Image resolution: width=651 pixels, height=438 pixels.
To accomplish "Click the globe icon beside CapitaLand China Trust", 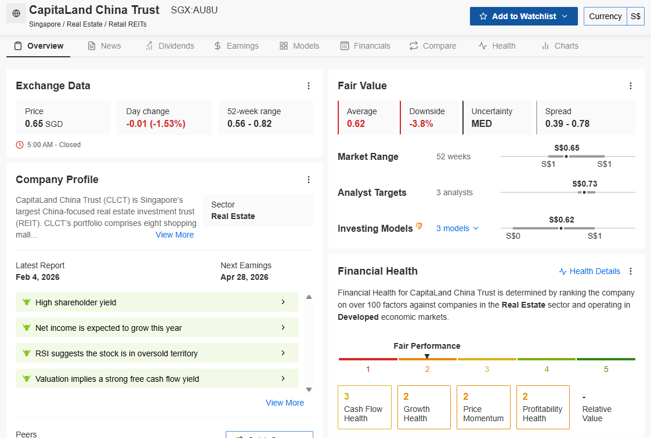I will click(x=16, y=13).
